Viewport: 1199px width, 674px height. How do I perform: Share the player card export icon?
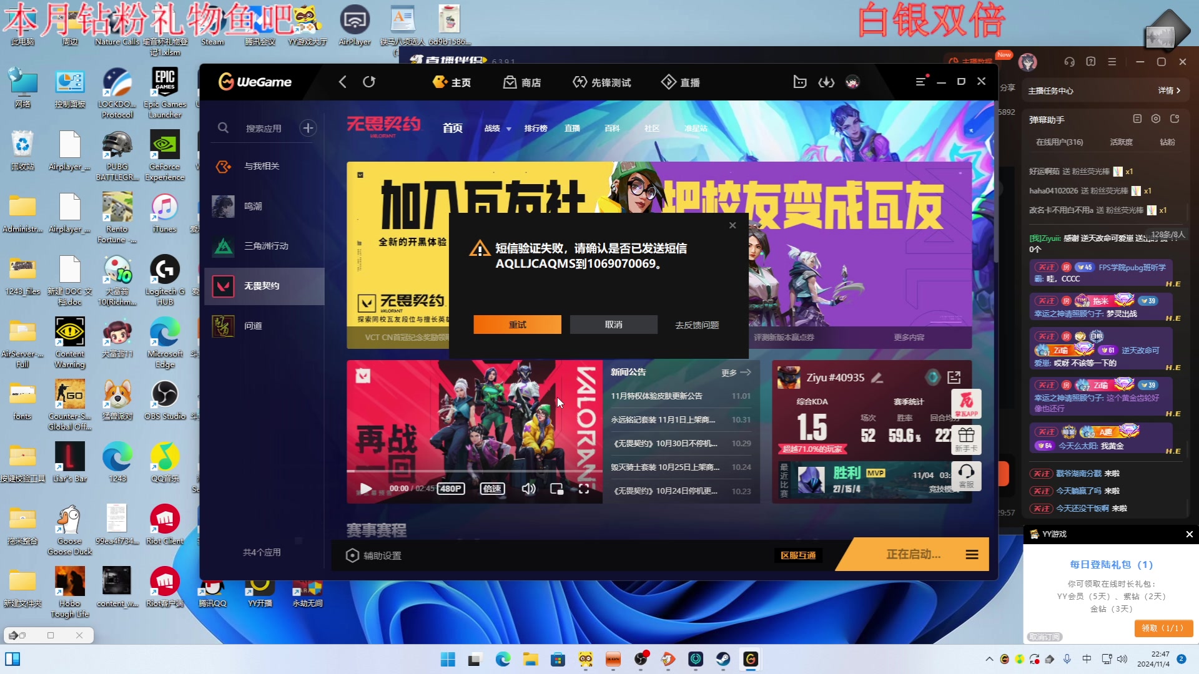954,378
